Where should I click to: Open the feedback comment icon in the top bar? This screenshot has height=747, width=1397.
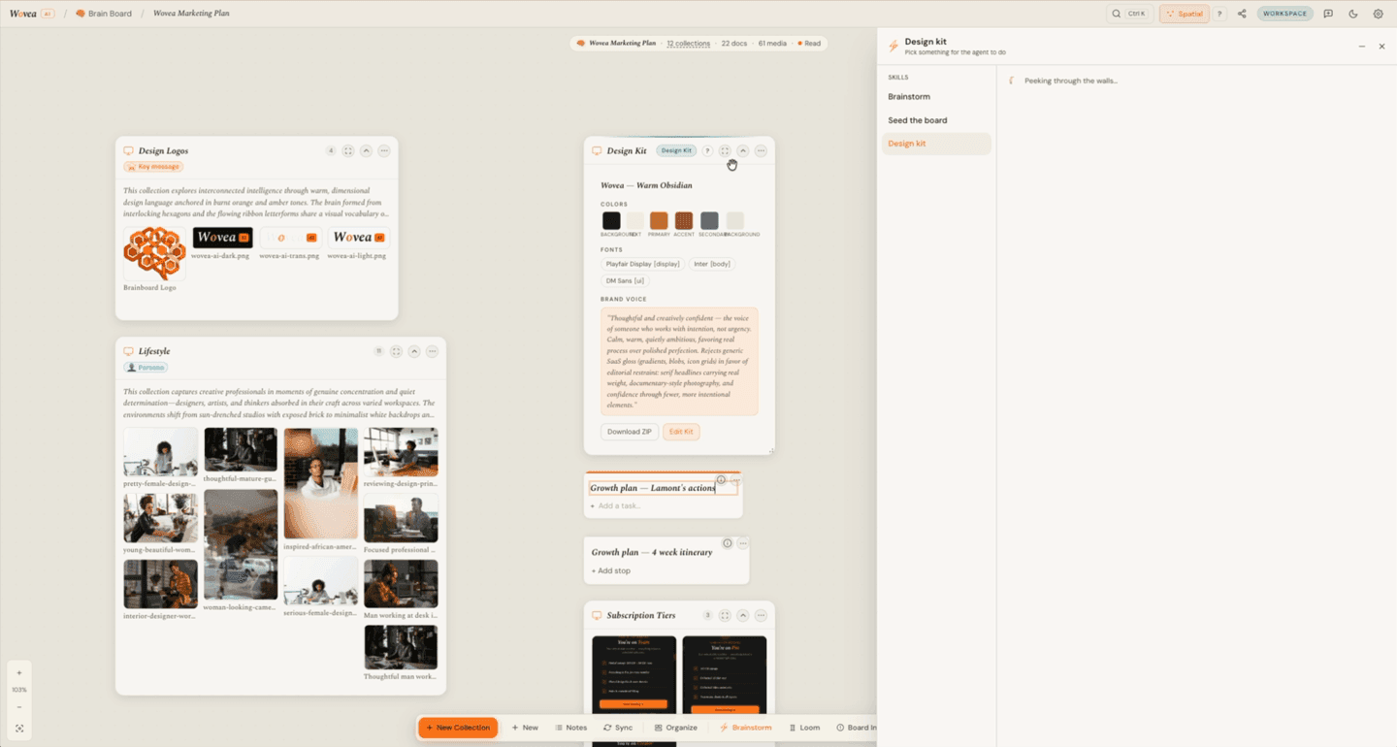tap(1328, 14)
